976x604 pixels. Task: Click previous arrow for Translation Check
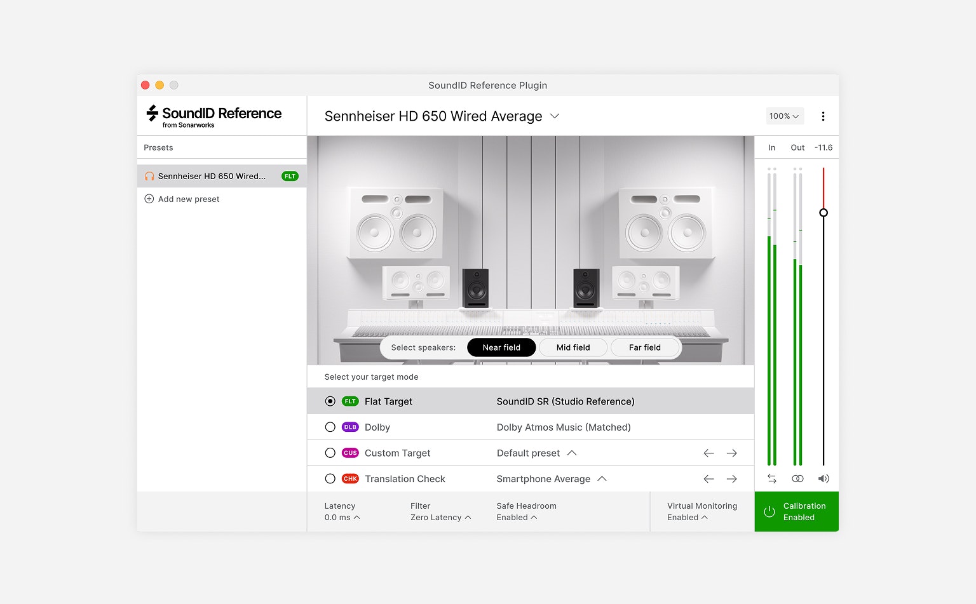click(x=708, y=479)
